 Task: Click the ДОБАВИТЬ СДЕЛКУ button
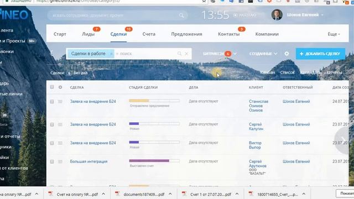coord(320,54)
